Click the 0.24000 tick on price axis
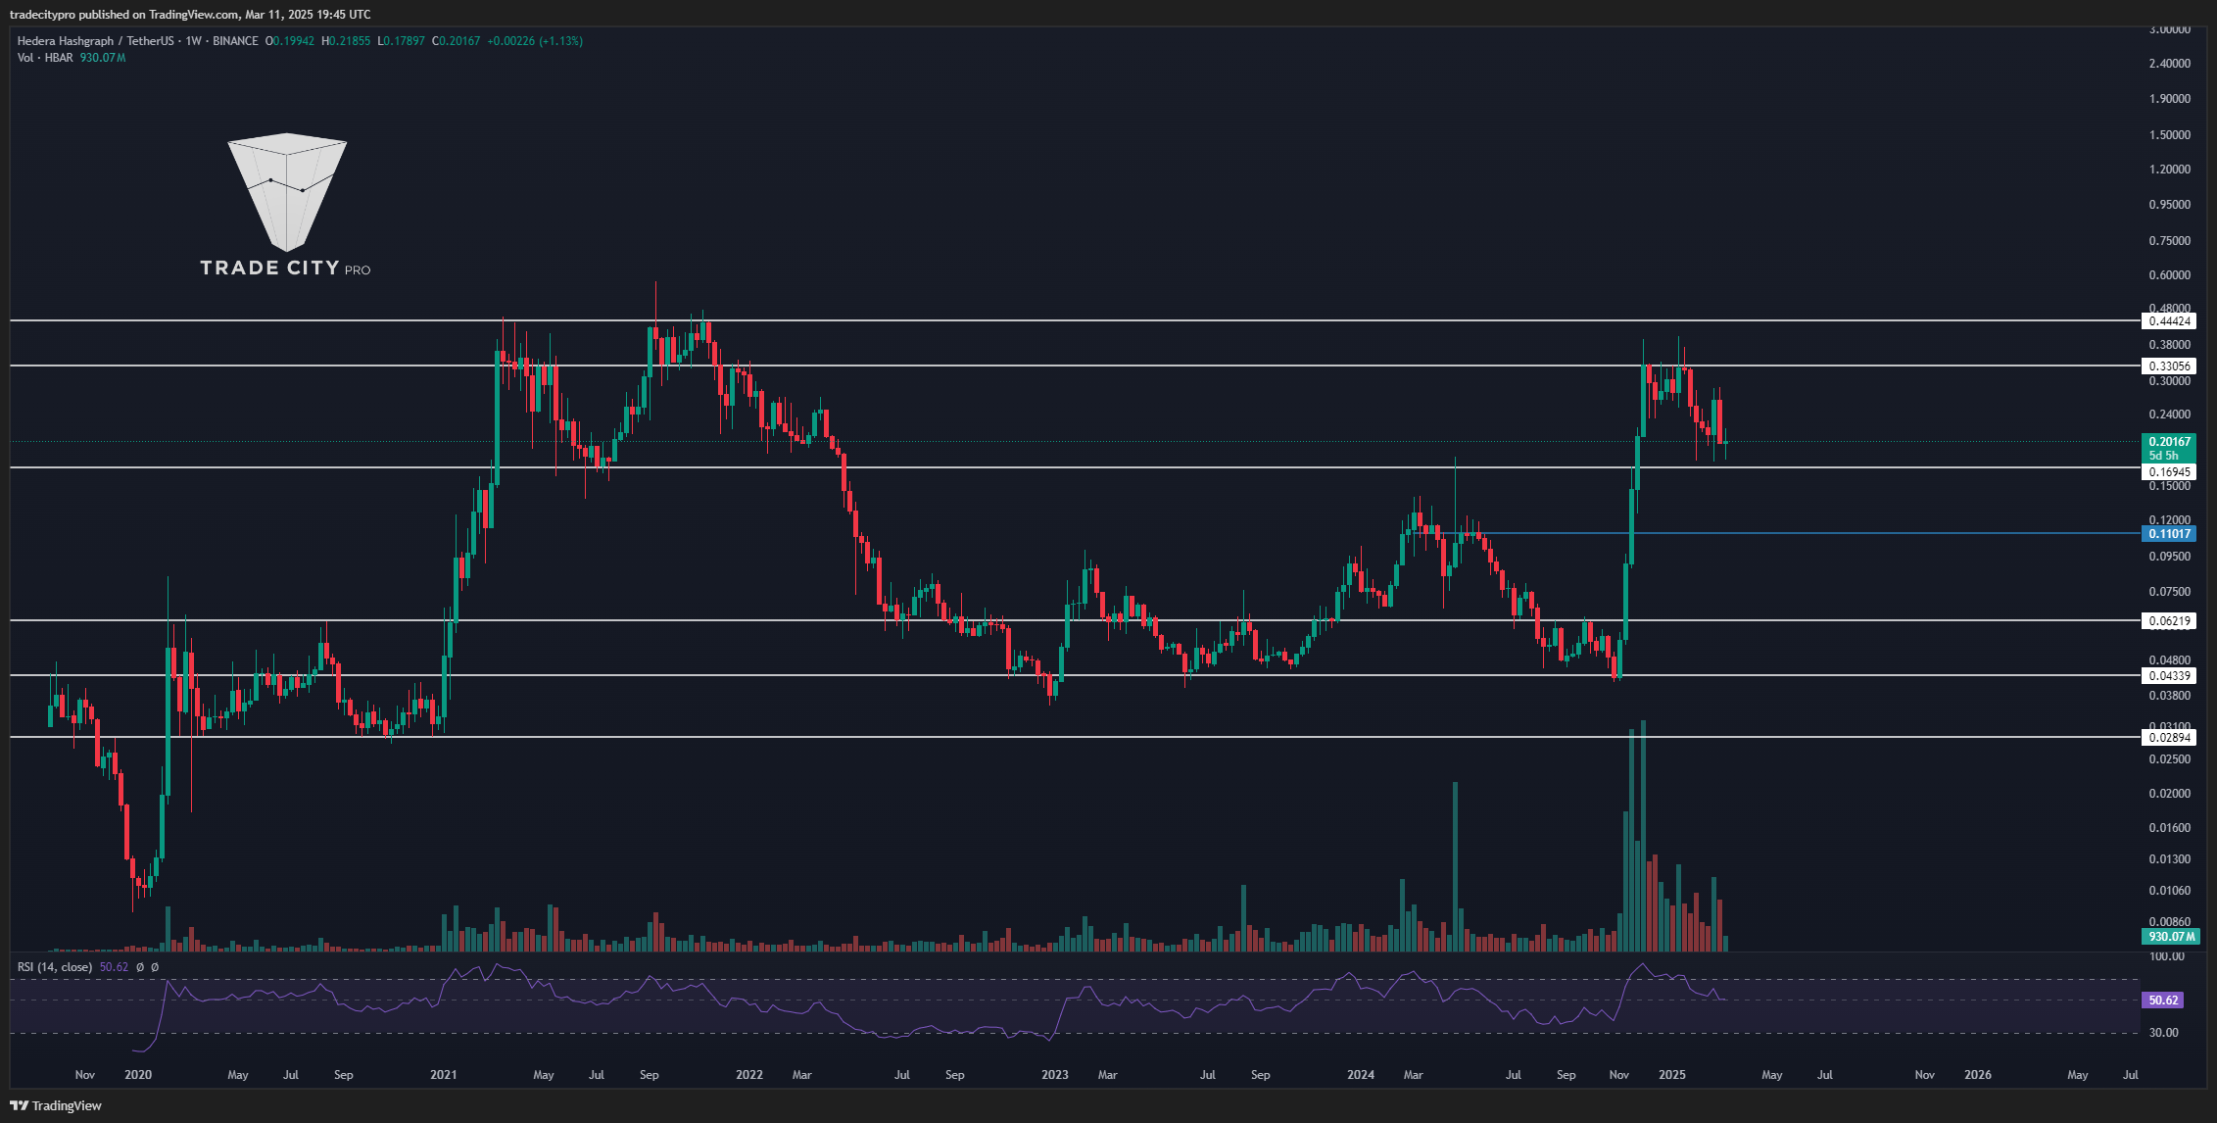Screen dimensions: 2217x1123 (x=2169, y=415)
